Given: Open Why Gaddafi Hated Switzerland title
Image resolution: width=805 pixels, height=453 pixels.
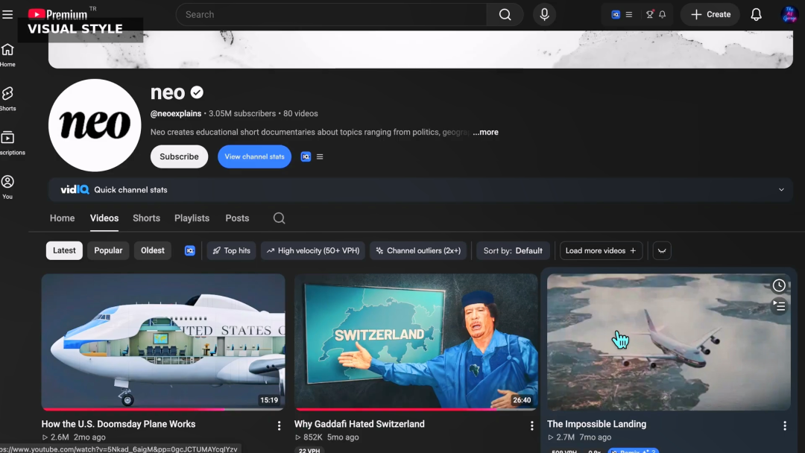Looking at the screenshot, I should pyautogui.click(x=359, y=424).
